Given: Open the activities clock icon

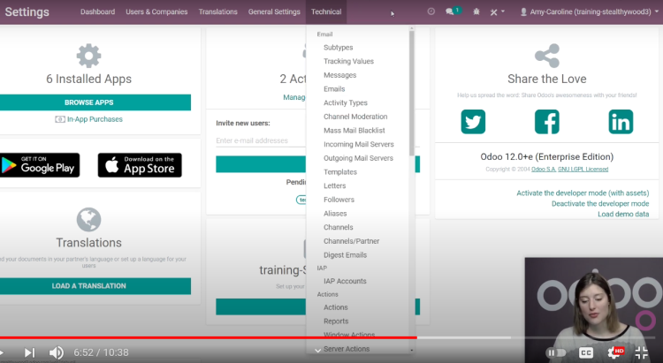Looking at the screenshot, I should (431, 11).
